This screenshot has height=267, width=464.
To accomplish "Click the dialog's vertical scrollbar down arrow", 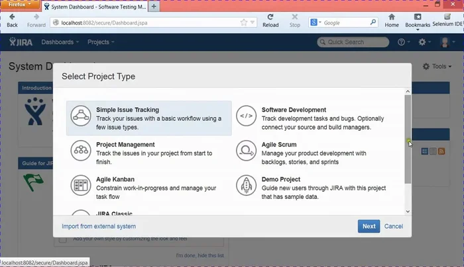I will [408, 211].
